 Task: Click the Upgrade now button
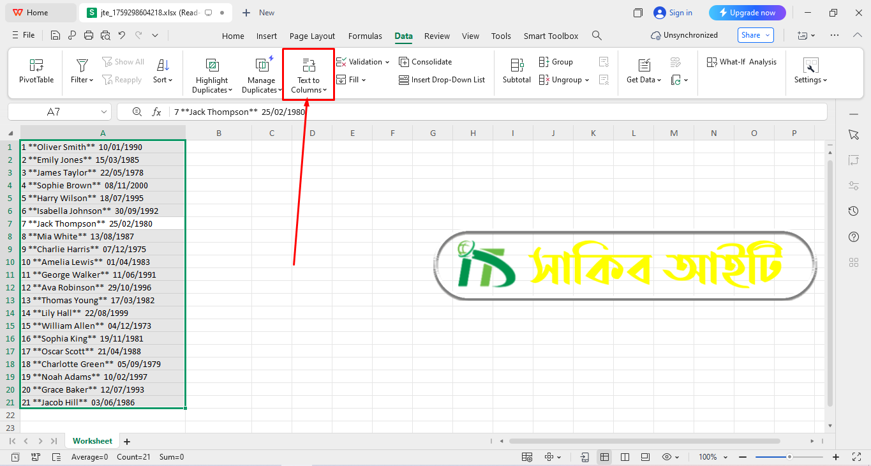pyautogui.click(x=747, y=13)
